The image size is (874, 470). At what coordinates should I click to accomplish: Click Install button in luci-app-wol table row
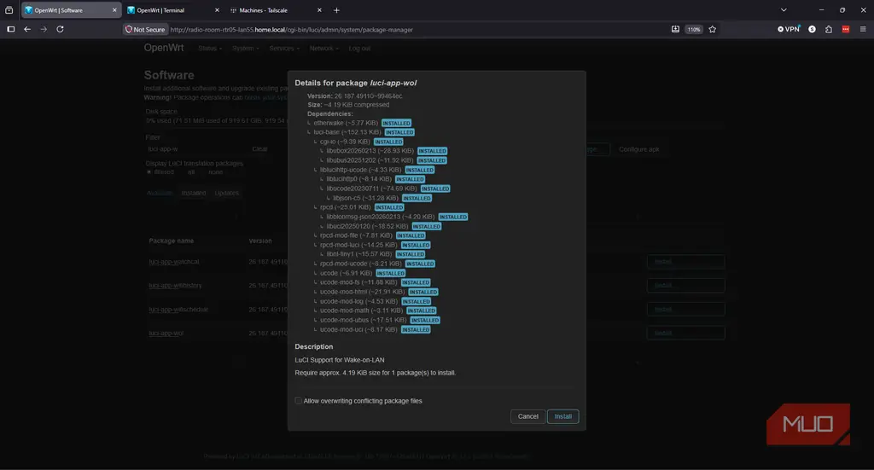685,334
